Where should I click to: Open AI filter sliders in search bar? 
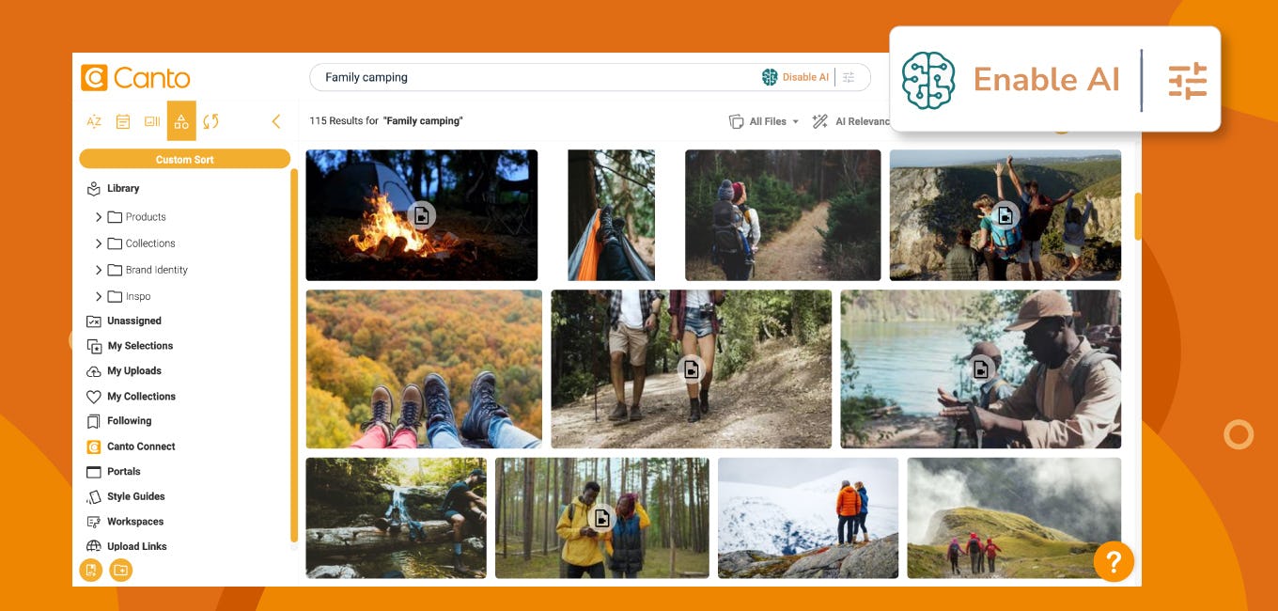pos(849,77)
